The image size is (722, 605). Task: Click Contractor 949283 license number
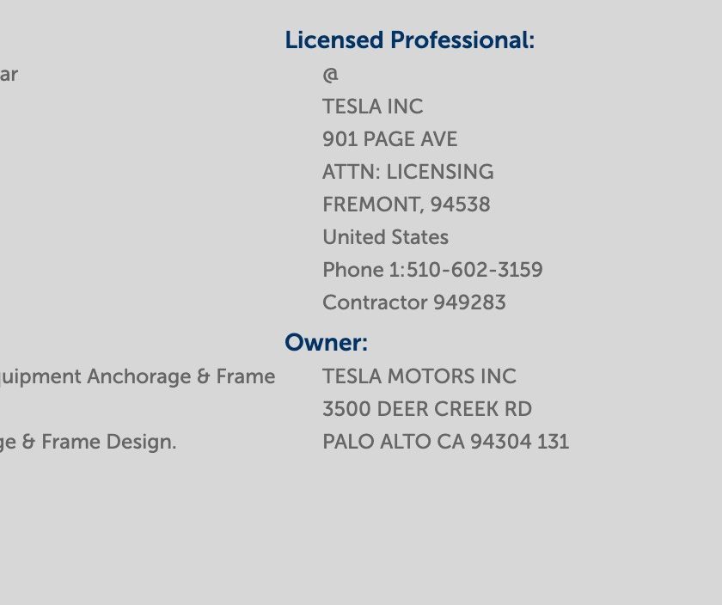(414, 302)
